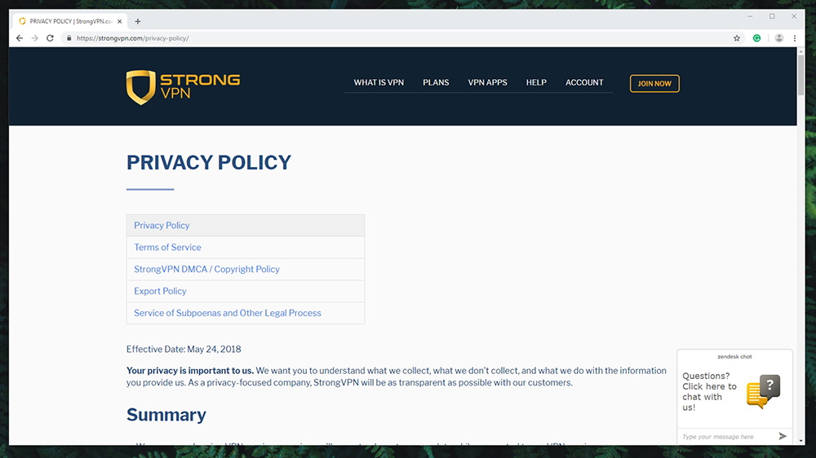Open the HELP menu item

[x=536, y=82]
